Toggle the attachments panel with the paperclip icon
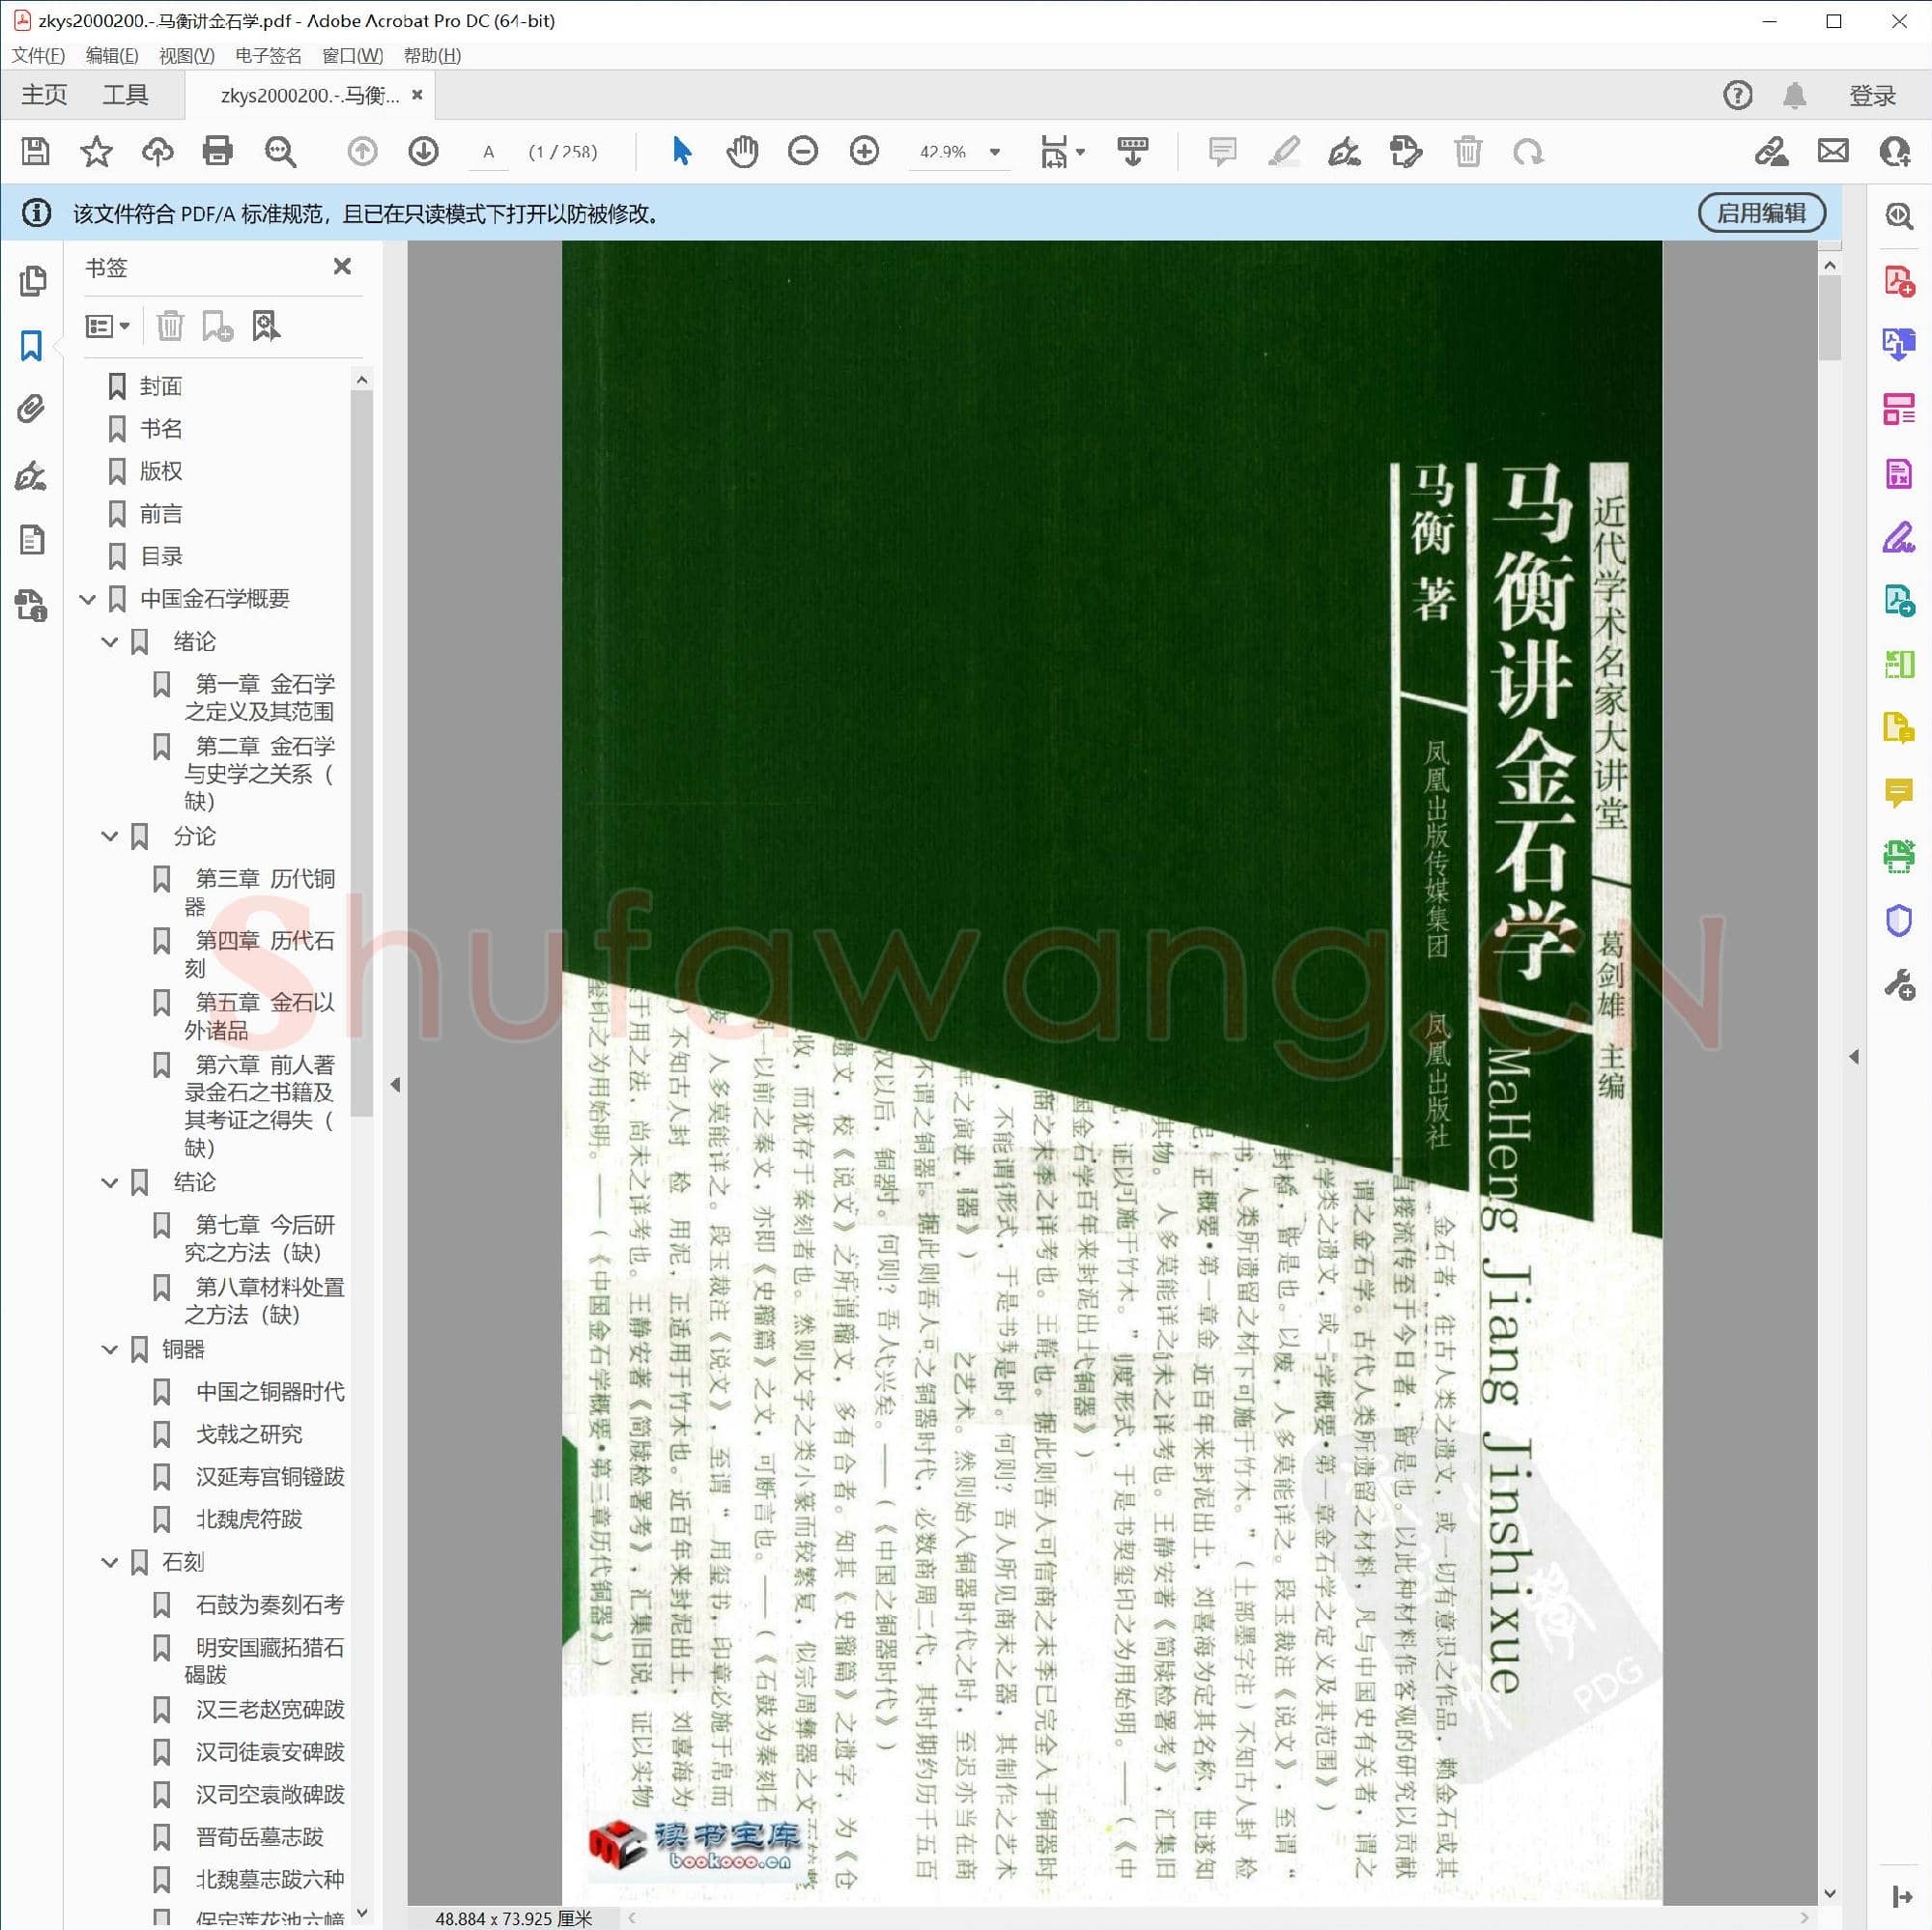The height and width of the screenshot is (1930, 1932). click(x=33, y=409)
